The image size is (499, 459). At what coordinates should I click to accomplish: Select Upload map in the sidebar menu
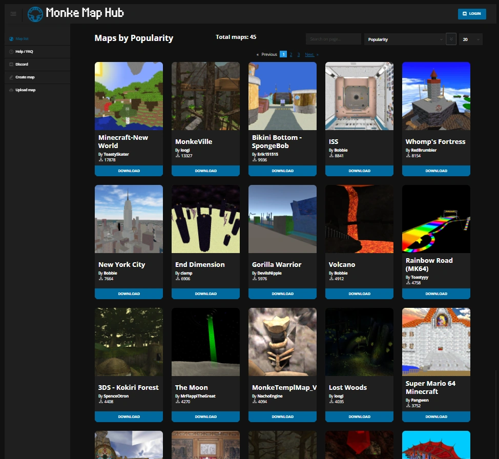click(x=25, y=90)
